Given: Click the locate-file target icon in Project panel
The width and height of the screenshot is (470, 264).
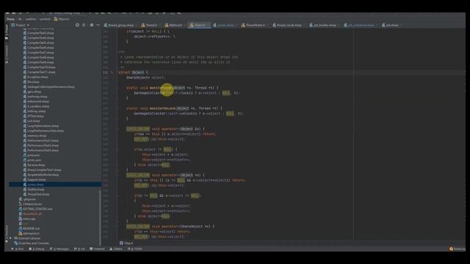Looking at the screenshot, I should pos(77,25).
